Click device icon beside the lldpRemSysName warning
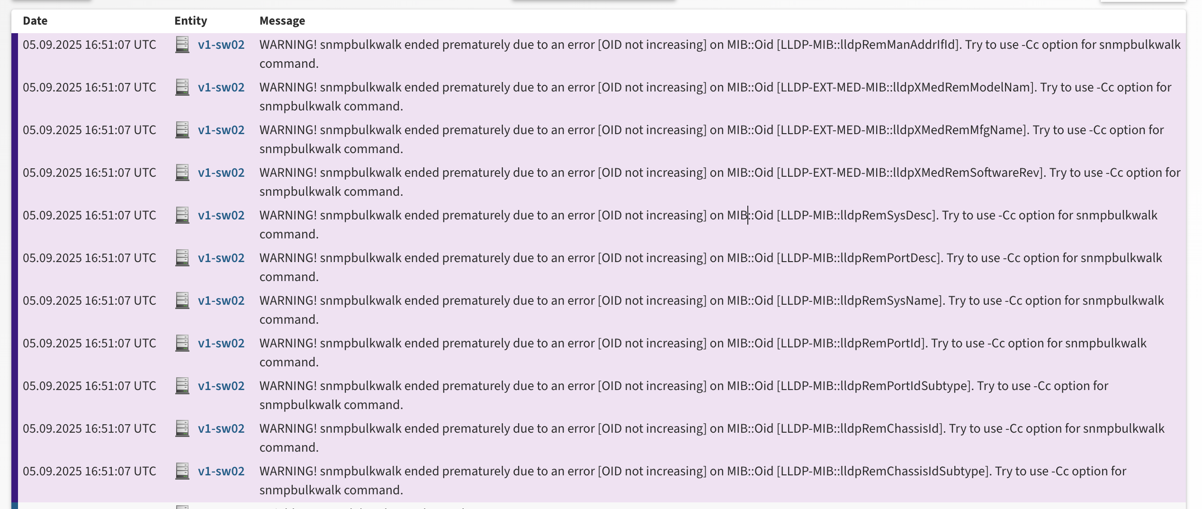 pyautogui.click(x=182, y=300)
